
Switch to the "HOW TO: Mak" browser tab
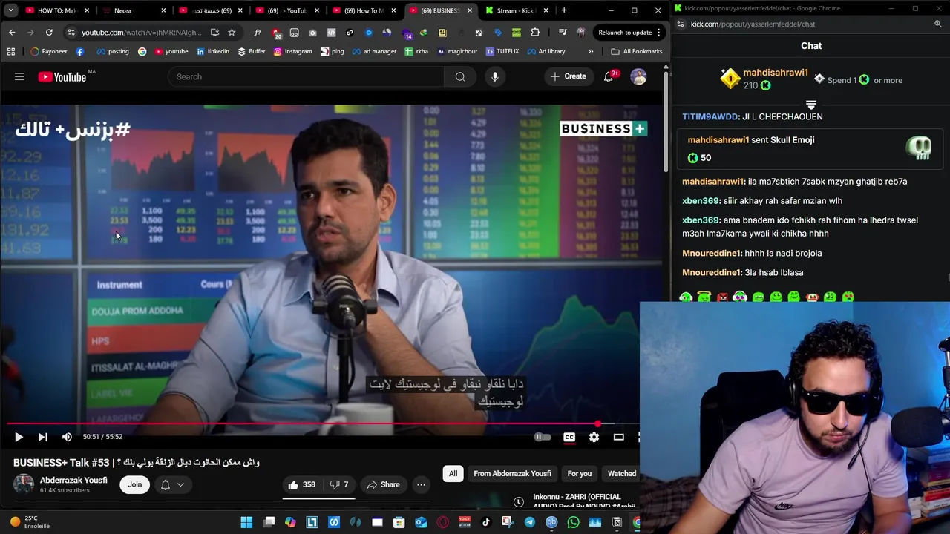point(56,10)
